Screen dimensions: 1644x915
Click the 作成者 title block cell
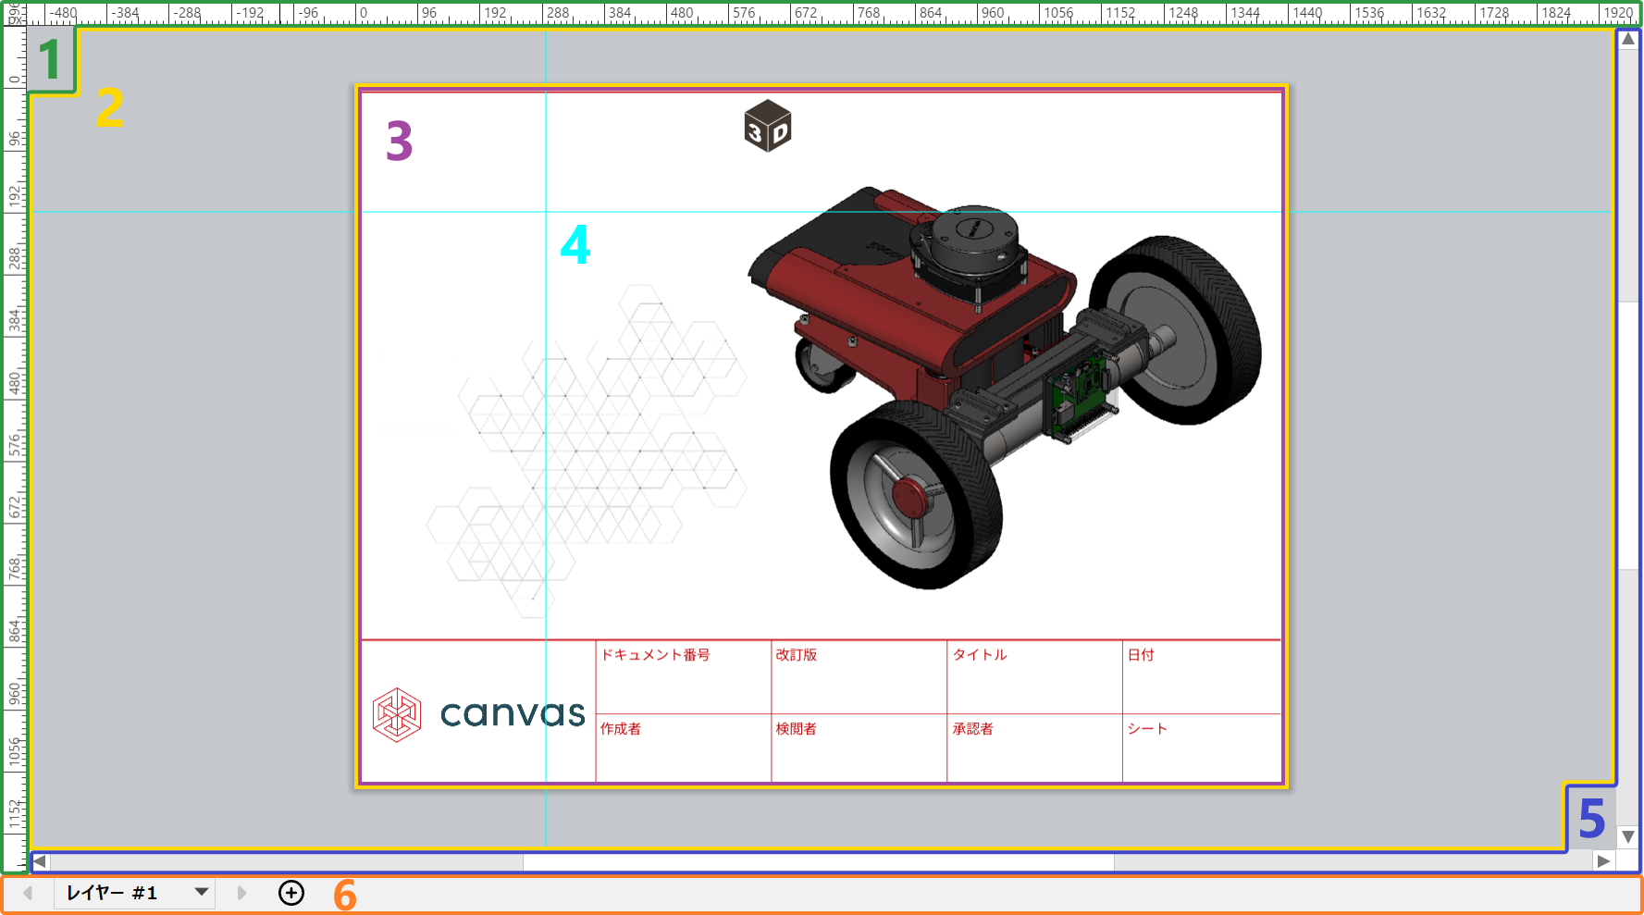click(683, 748)
